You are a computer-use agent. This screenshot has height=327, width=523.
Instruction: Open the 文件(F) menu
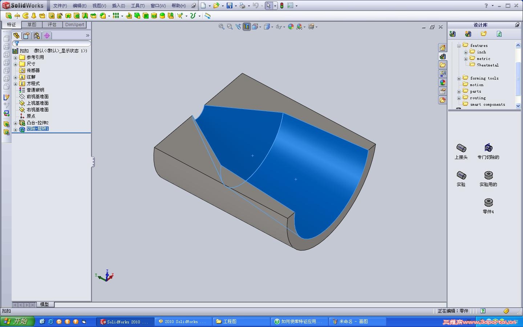pyautogui.click(x=60, y=6)
